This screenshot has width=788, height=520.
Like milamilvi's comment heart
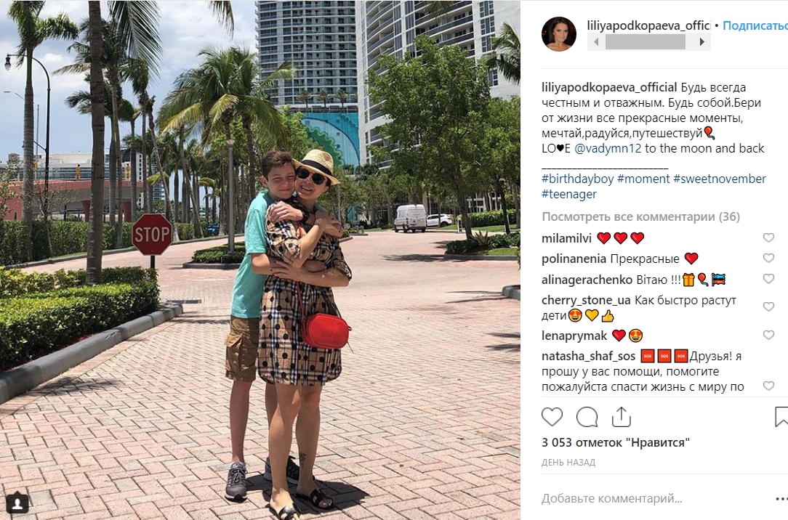pyautogui.click(x=768, y=238)
